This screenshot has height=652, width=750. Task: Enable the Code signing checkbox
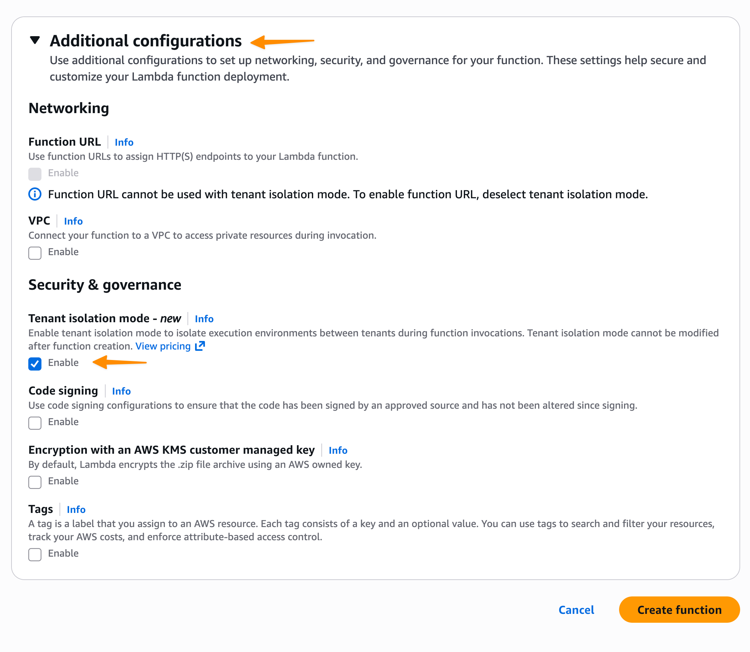(35, 423)
